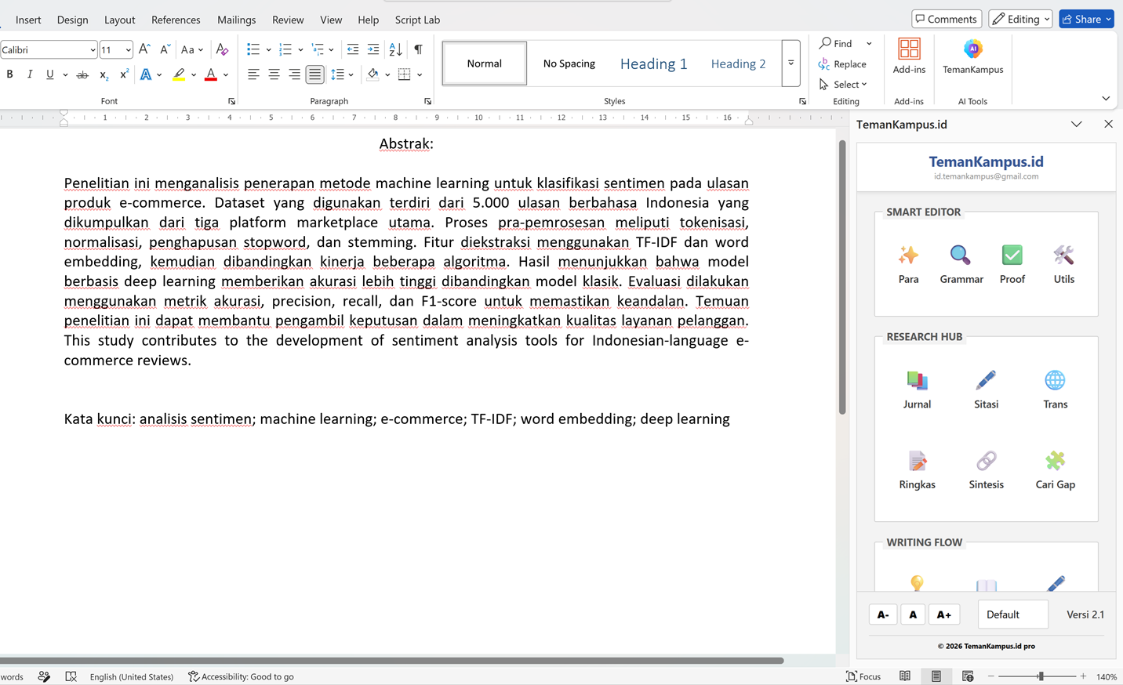Viewport: 1123px width, 685px height.
Task: Open the Trans translation globe tool
Action: [1055, 390]
